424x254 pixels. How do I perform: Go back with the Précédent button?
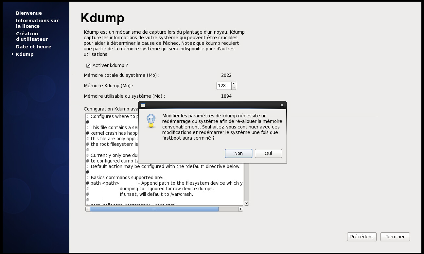tap(362, 237)
